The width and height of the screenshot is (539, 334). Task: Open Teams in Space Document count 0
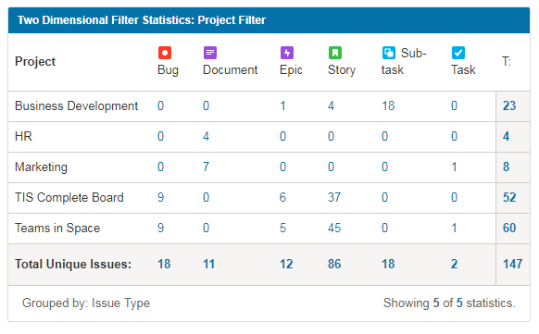coord(206,228)
